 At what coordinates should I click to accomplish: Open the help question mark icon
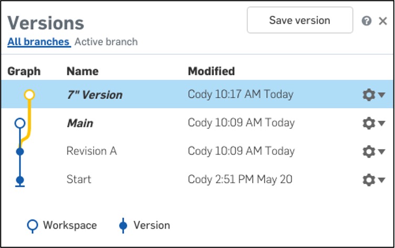tap(367, 21)
